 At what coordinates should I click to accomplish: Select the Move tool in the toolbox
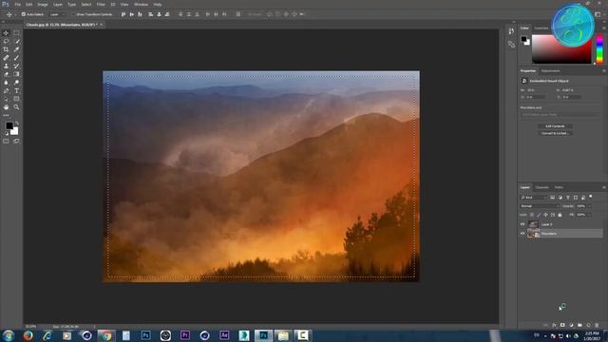6,33
